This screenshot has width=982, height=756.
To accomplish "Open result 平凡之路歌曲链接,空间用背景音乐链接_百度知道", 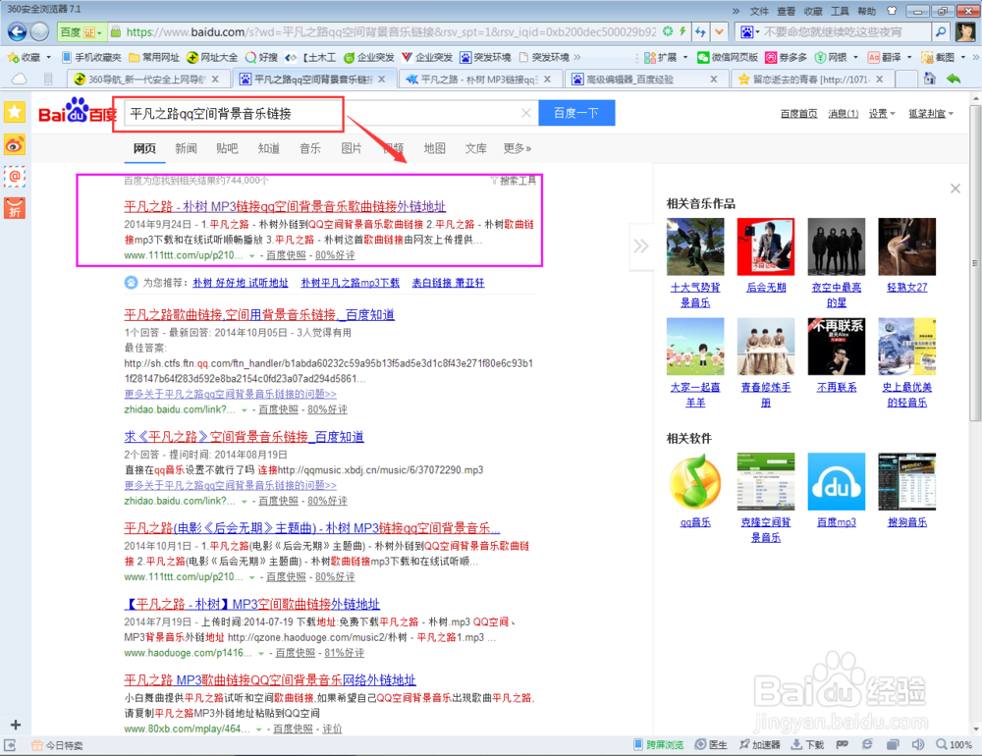I will tap(259, 314).
